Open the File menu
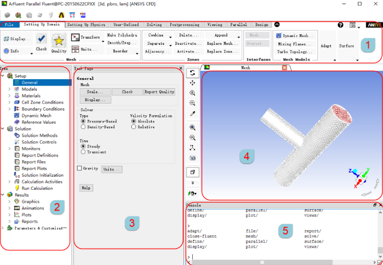The height and width of the screenshot is (265, 383). 9,25
